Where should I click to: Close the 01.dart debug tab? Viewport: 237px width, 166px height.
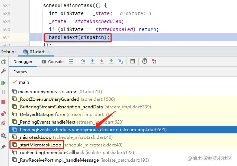click(x=49, y=52)
